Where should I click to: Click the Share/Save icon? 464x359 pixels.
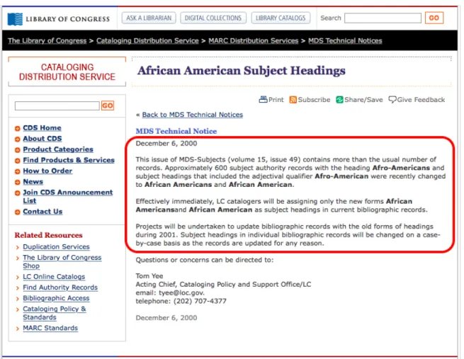coord(339,100)
